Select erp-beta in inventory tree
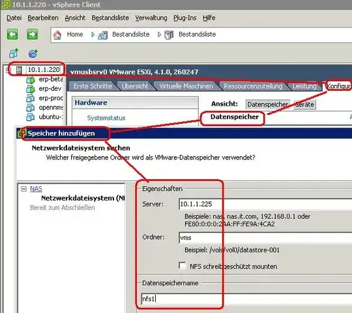This screenshot has width=352, height=313. (x=51, y=79)
